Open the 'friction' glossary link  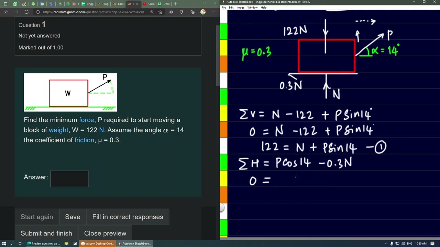click(x=84, y=140)
